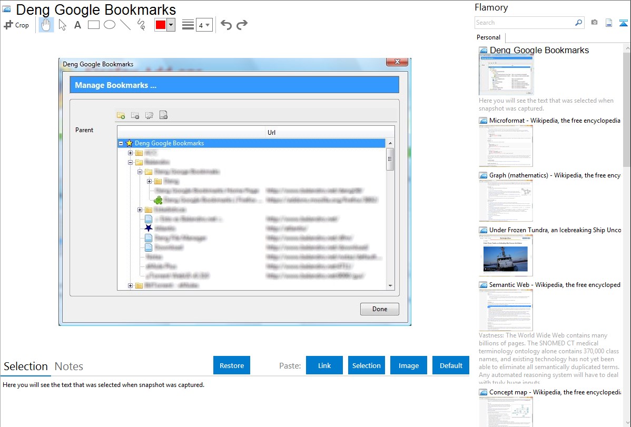
Task: Open the Microformat Wikipedia snapshot thumbnail
Action: (506, 146)
